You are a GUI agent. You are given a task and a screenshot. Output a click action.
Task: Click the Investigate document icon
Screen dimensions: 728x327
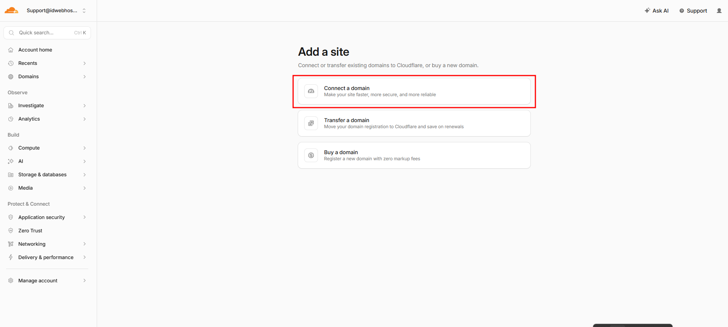[11, 106]
